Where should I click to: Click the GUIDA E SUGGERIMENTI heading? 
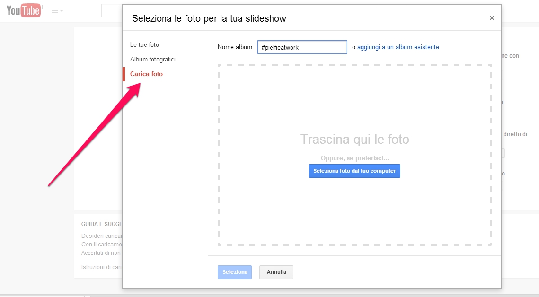[x=101, y=224]
